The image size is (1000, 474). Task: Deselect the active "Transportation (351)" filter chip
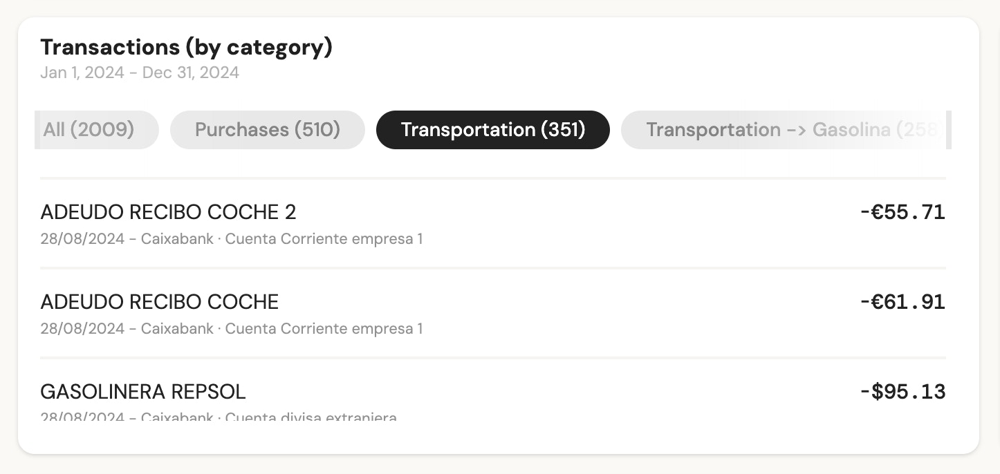click(x=492, y=129)
